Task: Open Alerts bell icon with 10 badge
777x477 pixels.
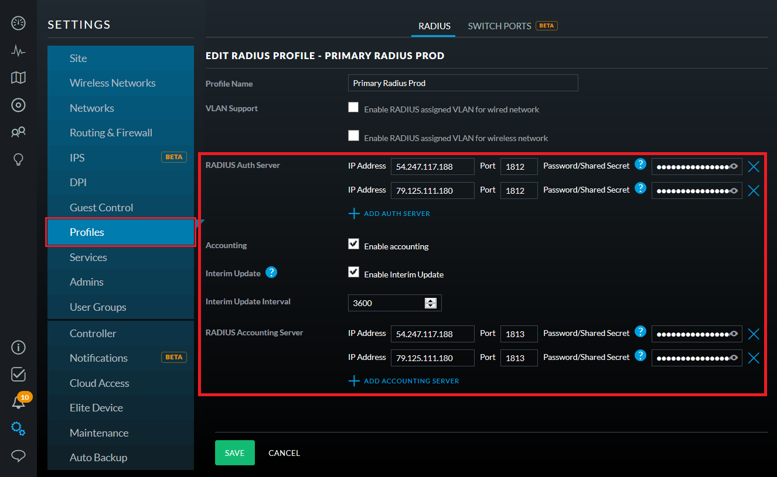Action: click(x=21, y=400)
